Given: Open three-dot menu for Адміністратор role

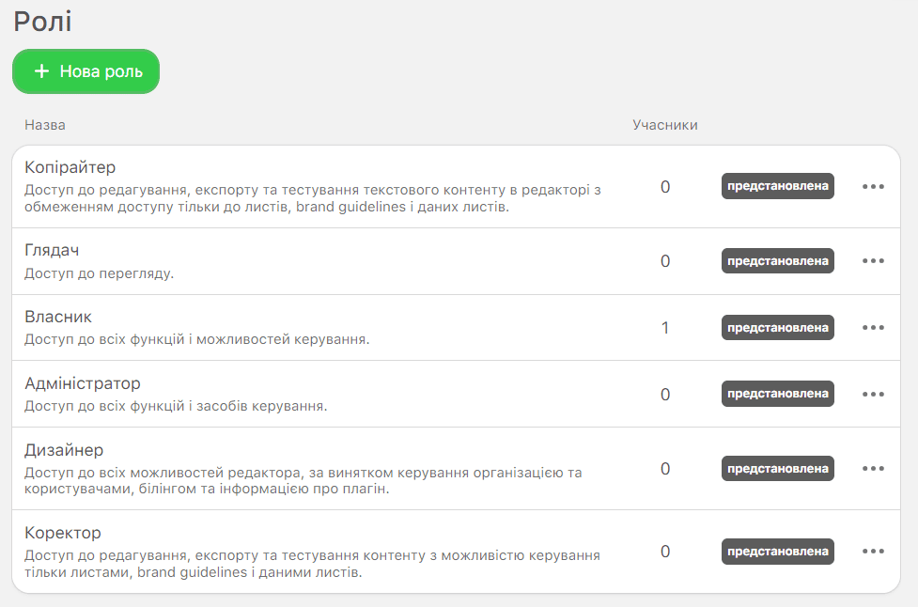Looking at the screenshot, I should [x=873, y=394].
